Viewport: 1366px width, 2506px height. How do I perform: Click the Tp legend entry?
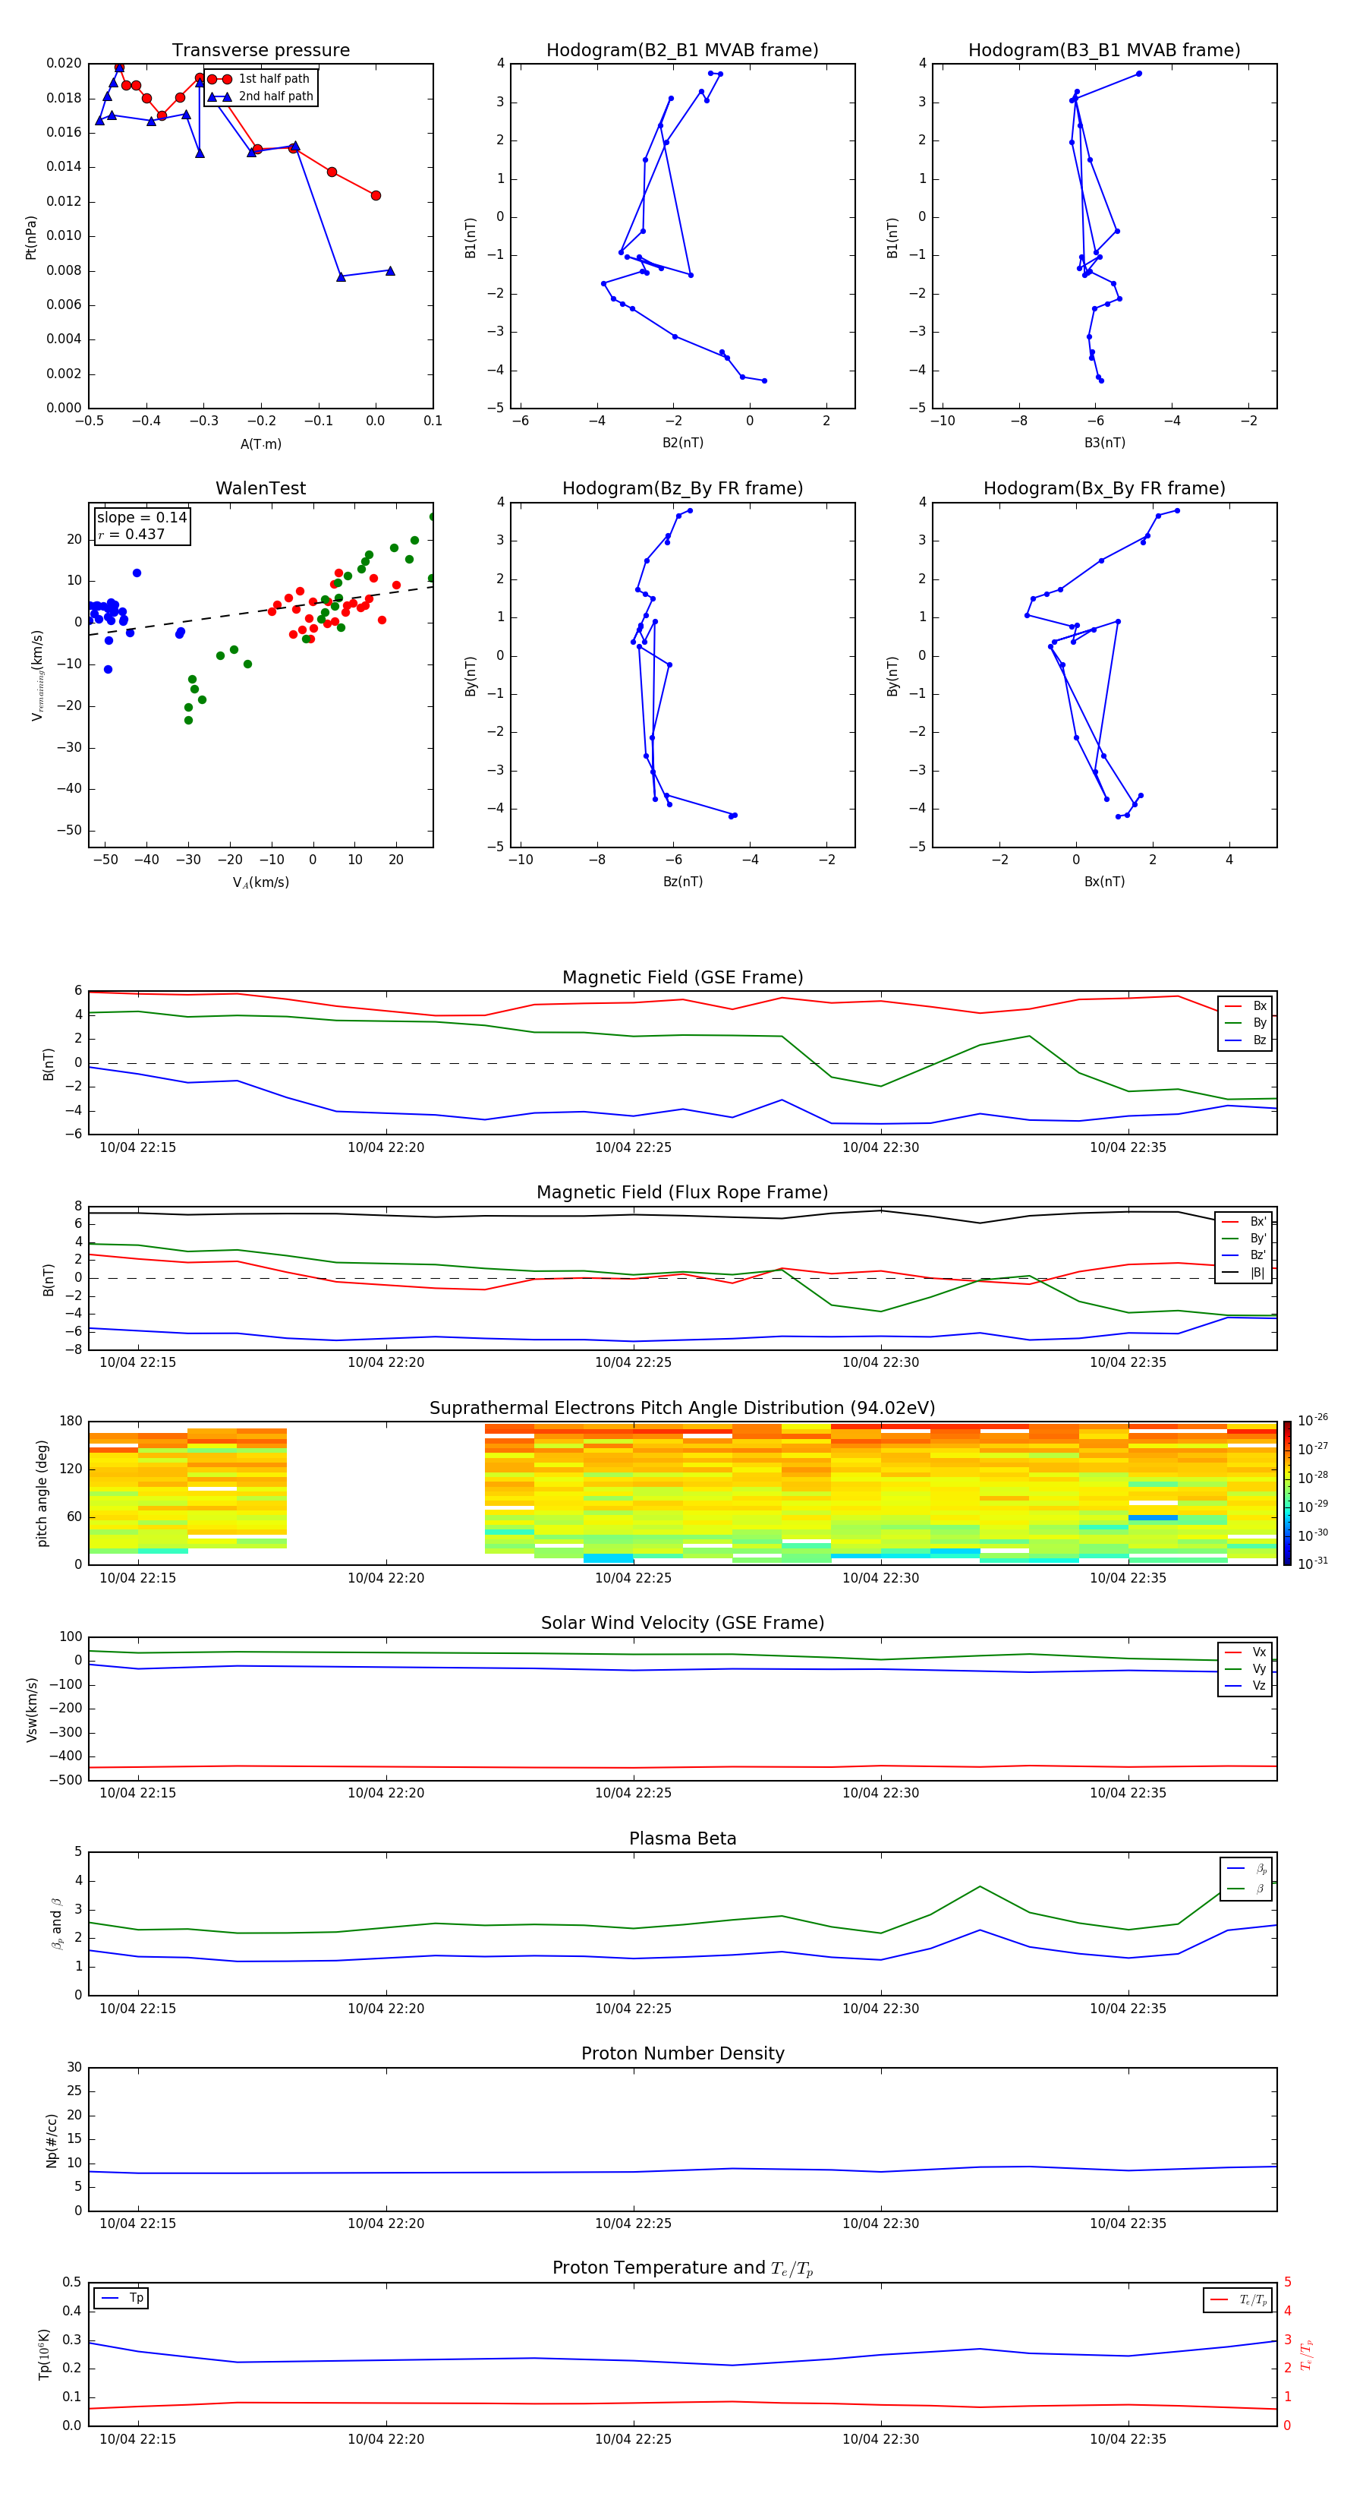point(121,2298)
